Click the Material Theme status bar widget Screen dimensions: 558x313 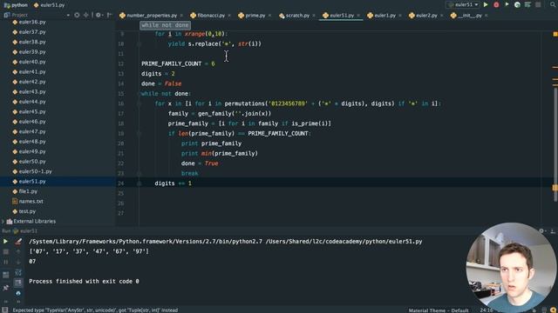(439, 310)
